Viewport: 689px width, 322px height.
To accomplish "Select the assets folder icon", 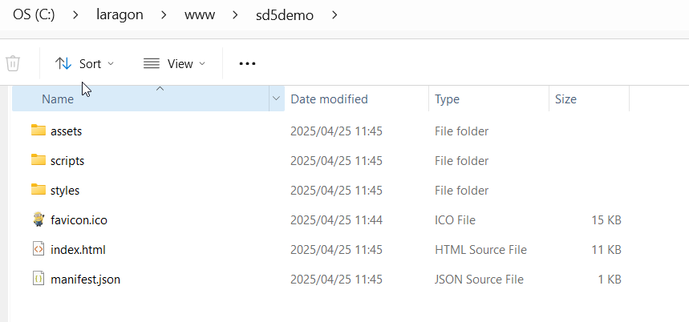I will [39, 131].
